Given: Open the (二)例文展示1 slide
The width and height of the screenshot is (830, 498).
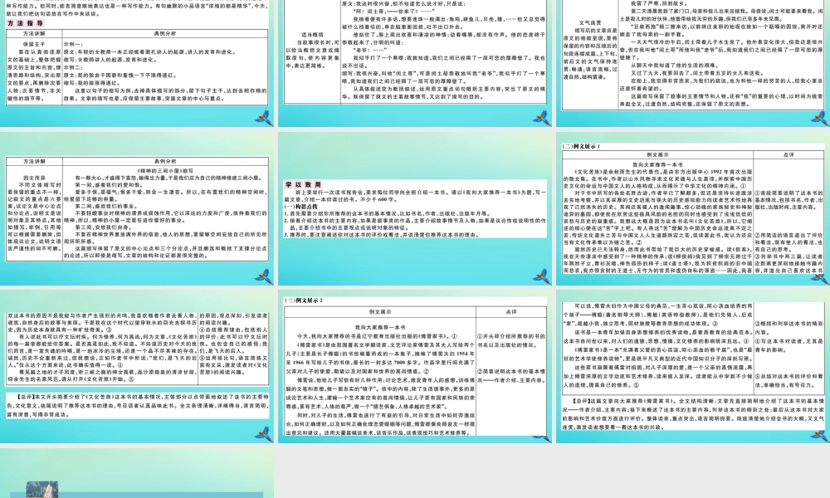Looking at the screenshot, I should 693,208.
